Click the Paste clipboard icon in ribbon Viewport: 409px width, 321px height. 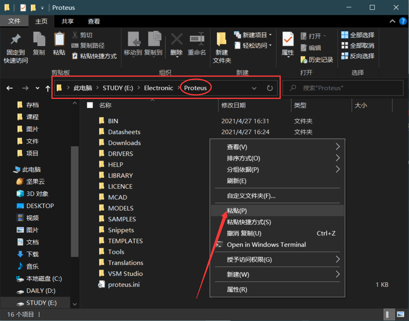tap(59, 39)
